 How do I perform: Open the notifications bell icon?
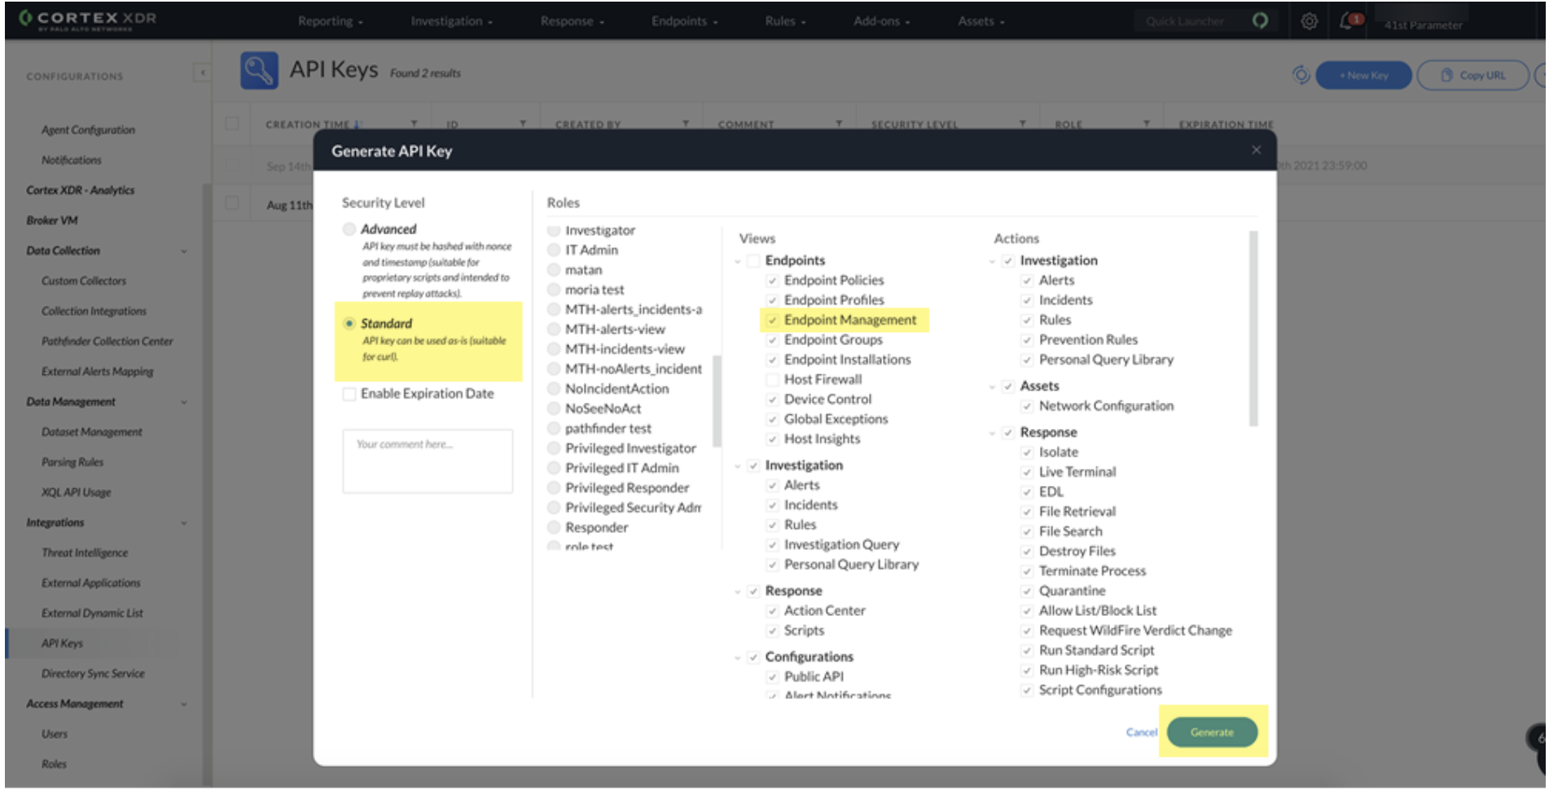1346,21
